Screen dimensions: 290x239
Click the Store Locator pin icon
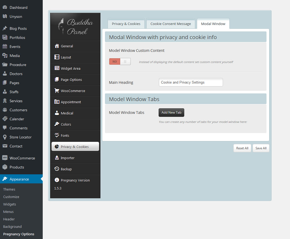pyautogui.click(x=5, y=137)
